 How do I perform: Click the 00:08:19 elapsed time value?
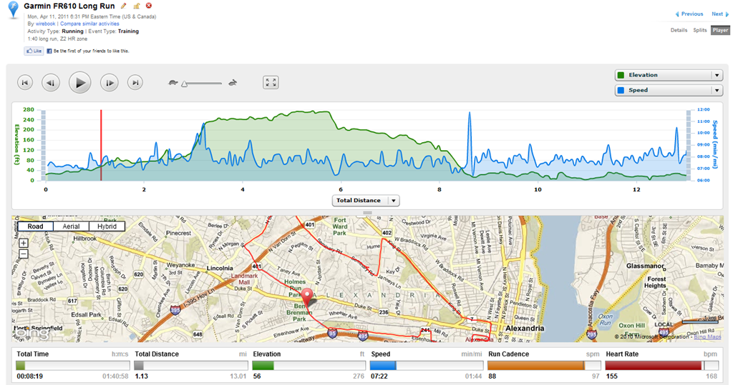point(30,376)
